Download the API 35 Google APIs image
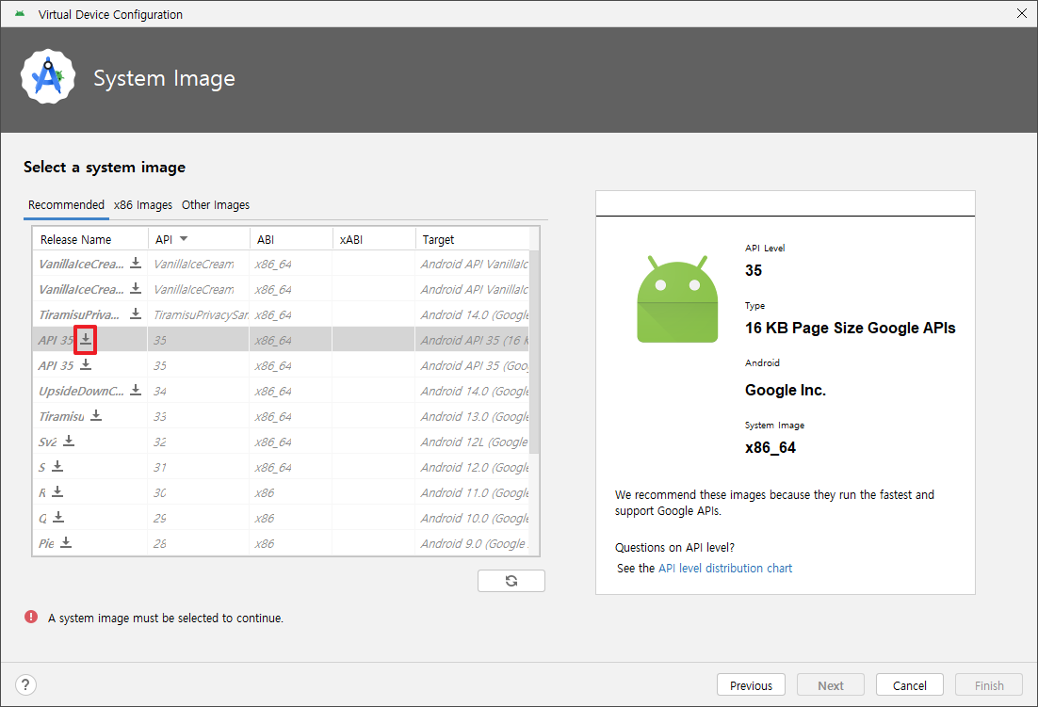Viewport: 1038px width, 707px height. (86, 364)
